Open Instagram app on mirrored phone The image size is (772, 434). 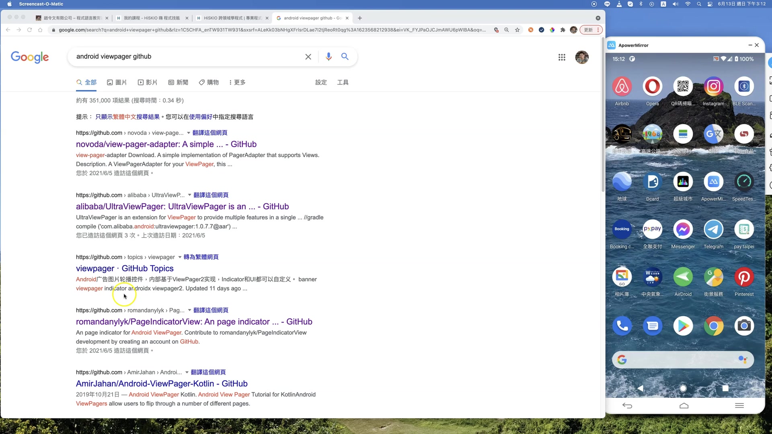tap(713, 86)
